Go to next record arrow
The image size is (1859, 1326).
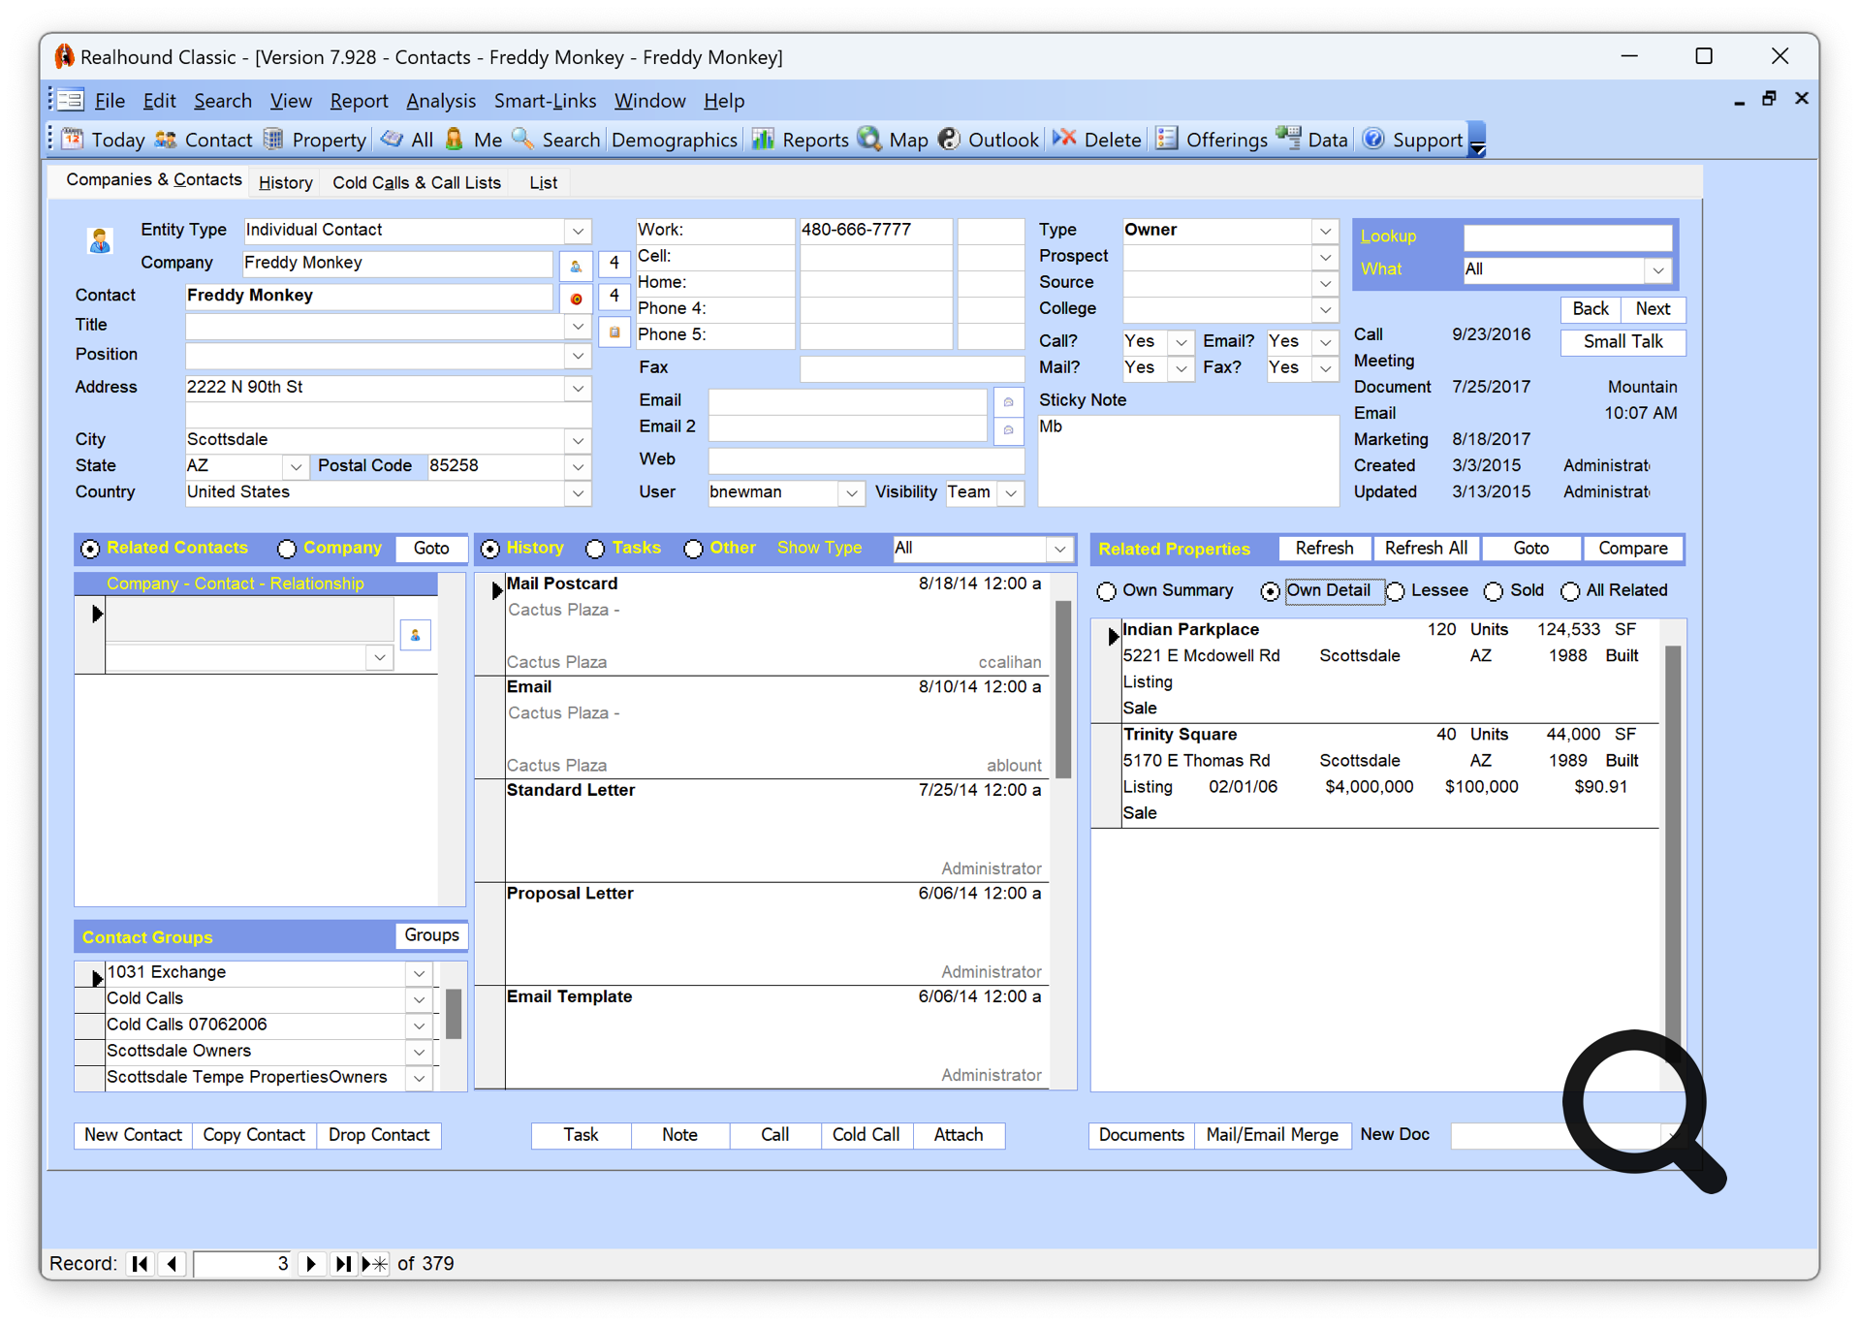(310, 1263)
